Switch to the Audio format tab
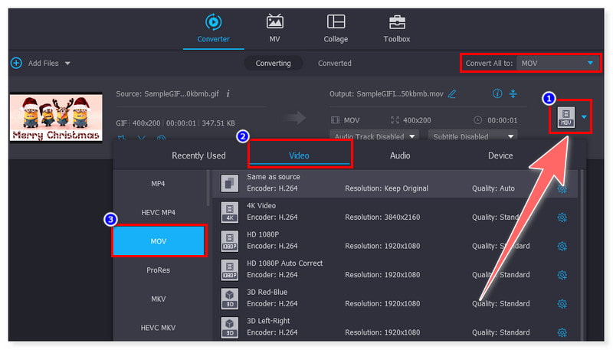The image size is (613, 350). pos(400,155)
